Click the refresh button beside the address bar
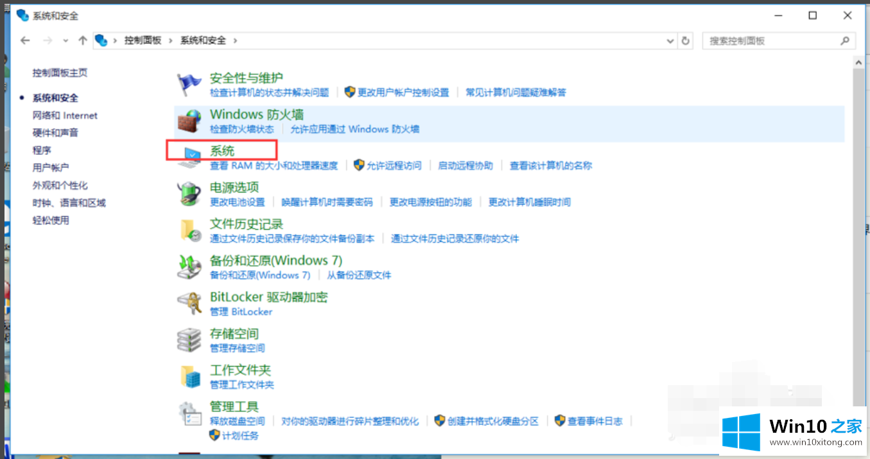Image resolution: width=870 pixels, height=459 pixels. 686,40
